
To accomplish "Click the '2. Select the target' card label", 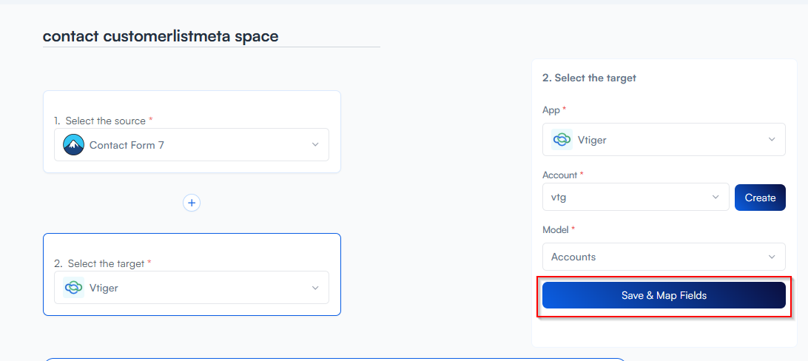I will click(x=103, y=263).
